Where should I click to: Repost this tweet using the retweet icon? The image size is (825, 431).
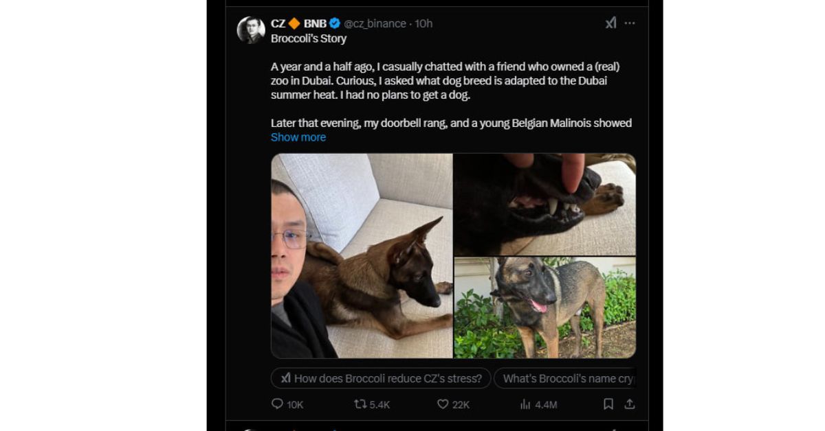point(360,404)
